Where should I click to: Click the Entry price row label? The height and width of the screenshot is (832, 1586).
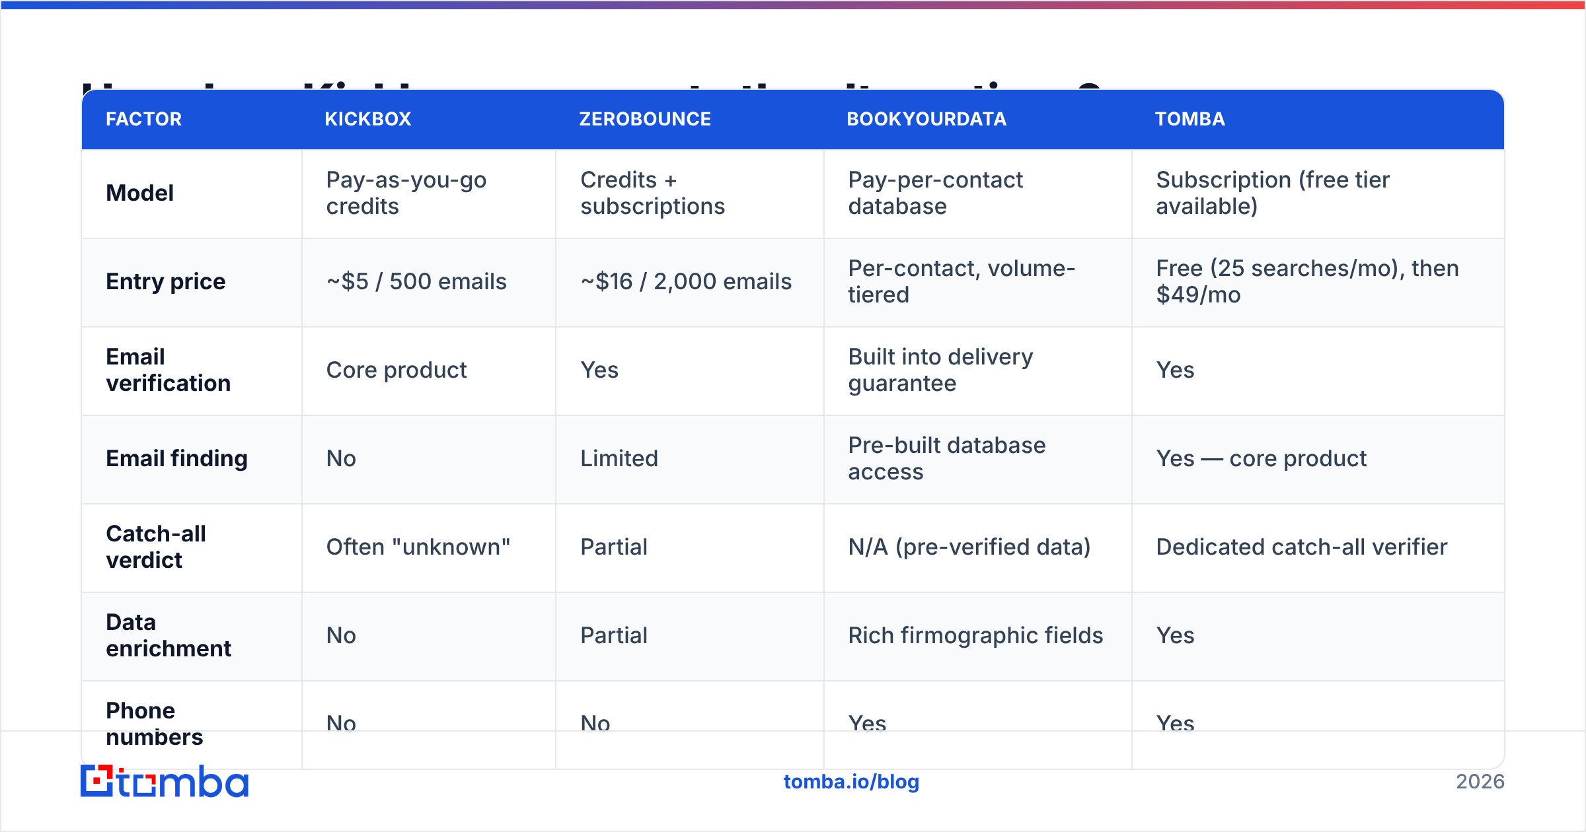click(165, 281)
